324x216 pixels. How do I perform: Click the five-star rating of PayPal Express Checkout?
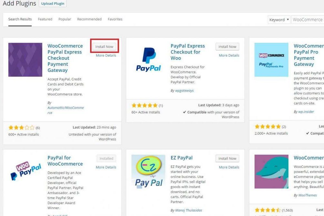pos(145,106)
